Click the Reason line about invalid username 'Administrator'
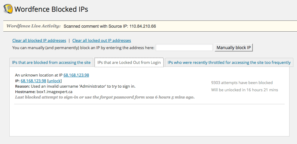The image size is (297, 144). [x=75, y=86]
